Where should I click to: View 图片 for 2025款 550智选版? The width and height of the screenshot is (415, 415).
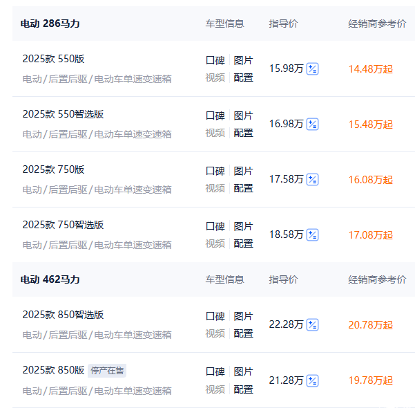[243, 116]
